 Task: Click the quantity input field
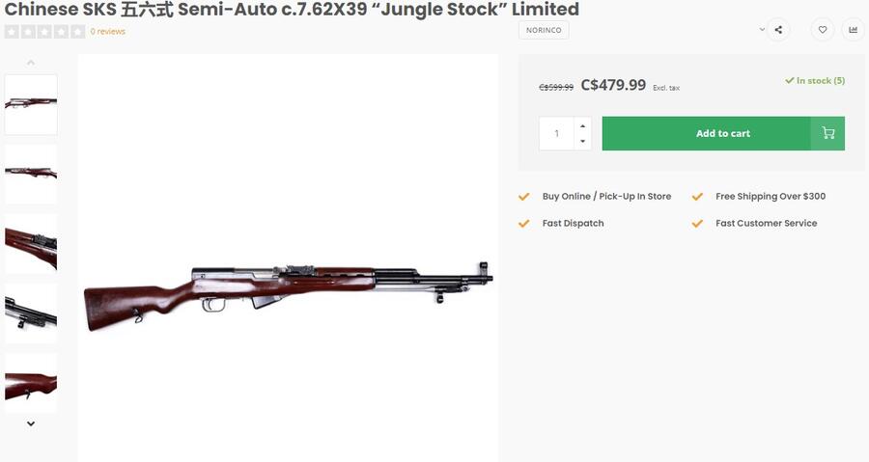coord(556,133)
